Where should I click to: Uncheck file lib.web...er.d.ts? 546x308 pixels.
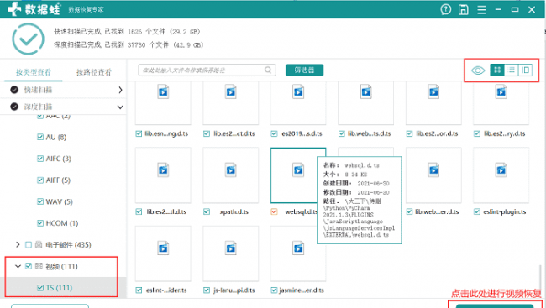pyautogui.click(x=410, y=211)
